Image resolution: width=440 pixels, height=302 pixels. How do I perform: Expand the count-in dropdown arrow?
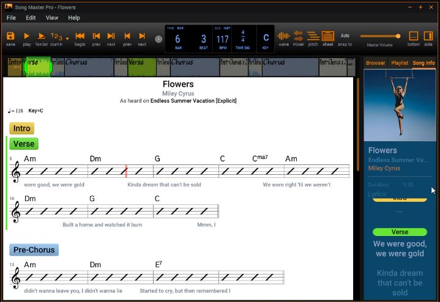pos(67,39)
